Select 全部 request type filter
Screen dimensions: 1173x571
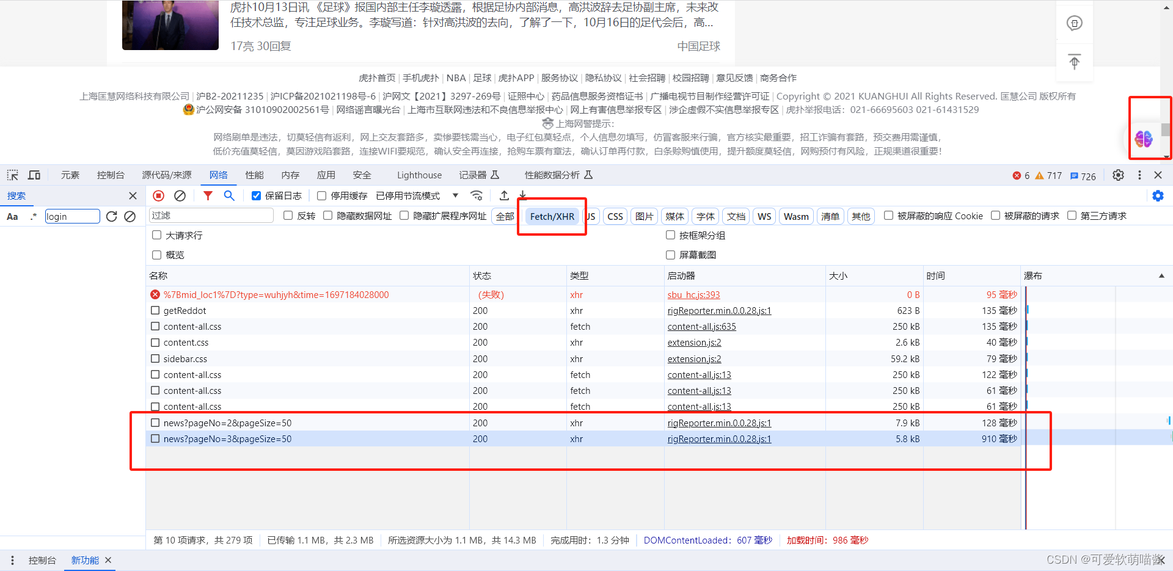505,216
